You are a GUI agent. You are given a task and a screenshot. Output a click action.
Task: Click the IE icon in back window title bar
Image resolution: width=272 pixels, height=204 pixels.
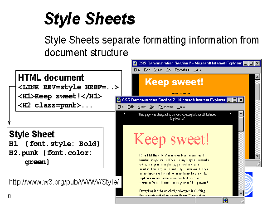click(x=135, y=63)
